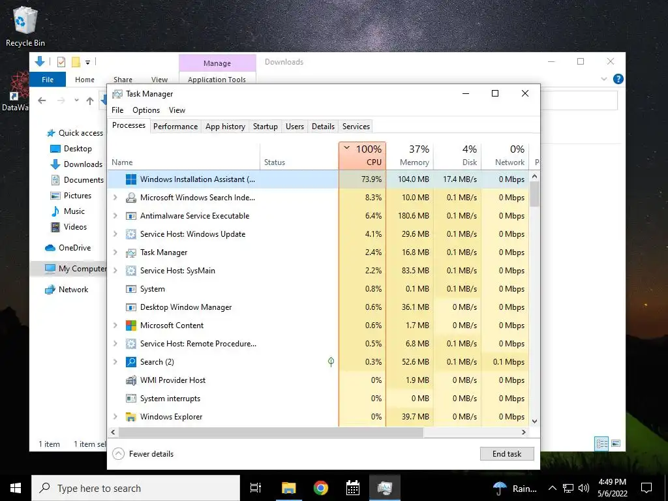The height and width of the screenshot is (501, 668).
Task: Launch Google Chrome from the taskbar
Action: tap(321, 488)
